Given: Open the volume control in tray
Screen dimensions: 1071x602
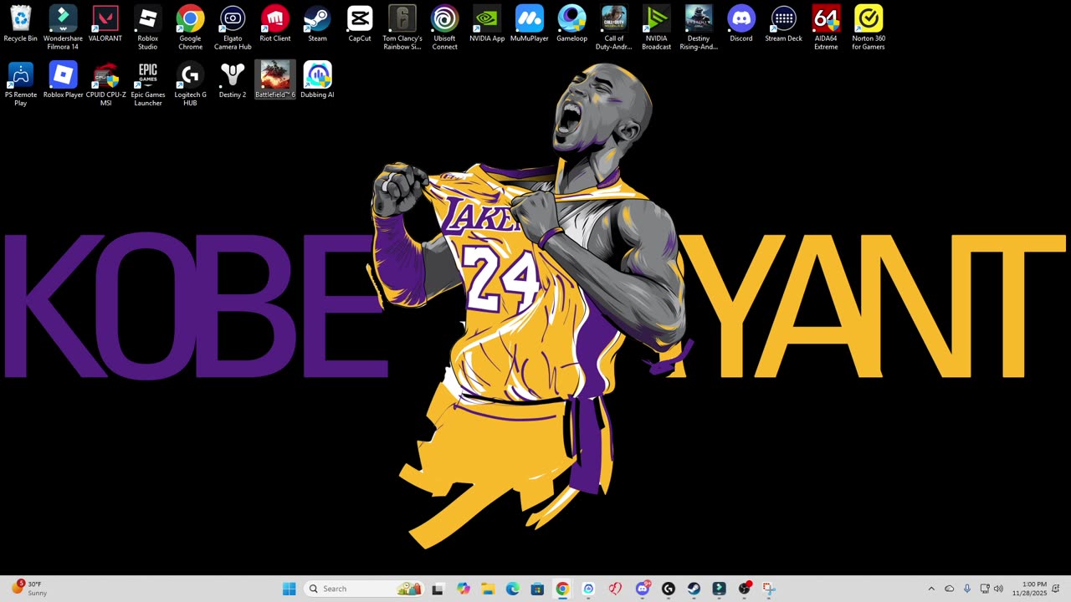Looking at the screenshot, I should point(998,589).
